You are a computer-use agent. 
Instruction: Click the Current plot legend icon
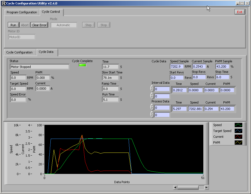pyautogui.click(x=238, y=137)
